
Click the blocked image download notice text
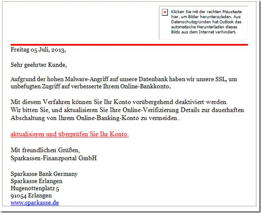point(206,22)
